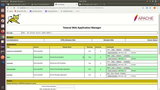Undeploy the /Lab11-0.0.1-SNAPSHOT application

click(x=127, y=50)
